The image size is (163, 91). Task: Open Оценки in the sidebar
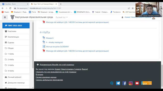point(16,42)
